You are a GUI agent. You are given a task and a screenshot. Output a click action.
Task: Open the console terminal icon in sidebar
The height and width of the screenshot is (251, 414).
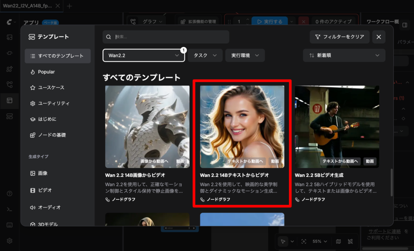pos(10,209)
